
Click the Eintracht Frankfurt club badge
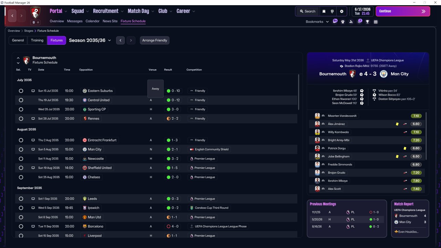click(x=85, y=140)
